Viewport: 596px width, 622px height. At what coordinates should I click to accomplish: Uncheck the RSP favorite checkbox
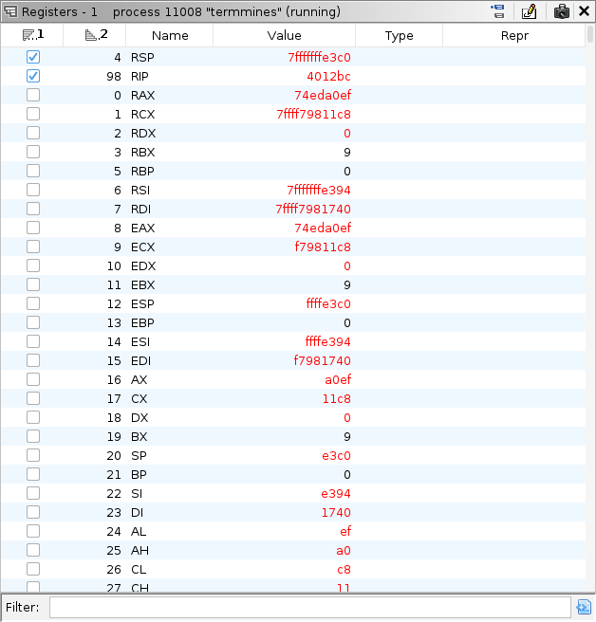pos(33,57)
